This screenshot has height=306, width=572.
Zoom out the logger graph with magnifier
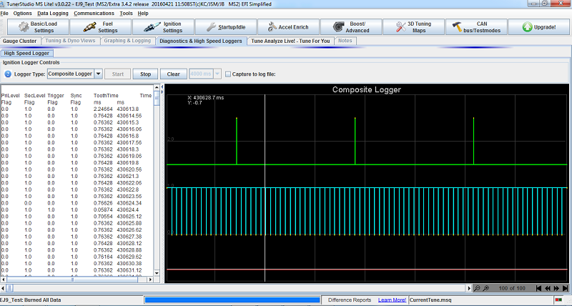(x=477, y=288)
